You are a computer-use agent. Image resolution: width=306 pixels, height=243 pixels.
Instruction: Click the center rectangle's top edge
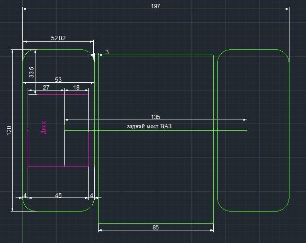155,55
